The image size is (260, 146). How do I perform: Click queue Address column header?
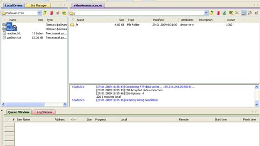(60, 120)
